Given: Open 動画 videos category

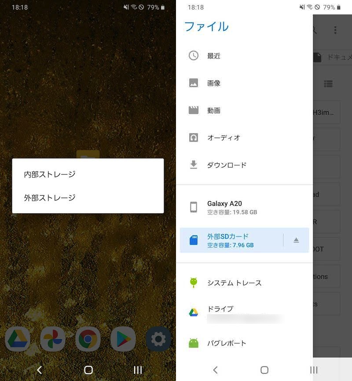Looking at the screenshot, I should point(214,110).
